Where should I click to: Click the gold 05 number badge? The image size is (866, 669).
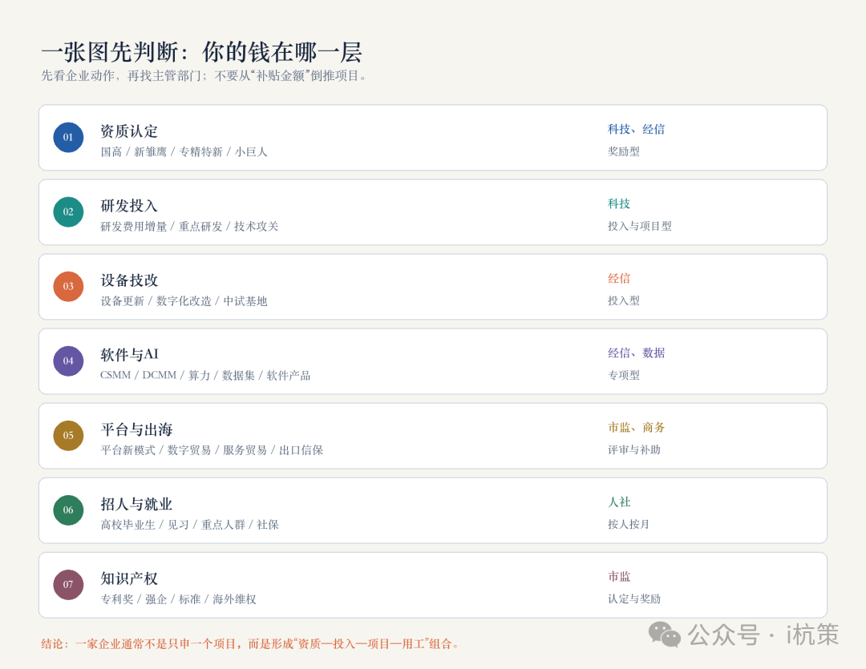[68, 436]
